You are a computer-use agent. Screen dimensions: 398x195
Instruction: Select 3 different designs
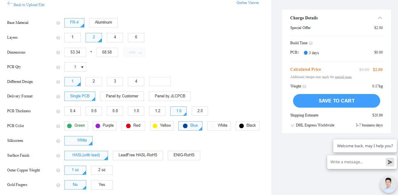115,82
